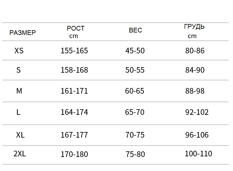This screenshot has width=233, height=171.
Task: Click the height value 167-177
Action: point(74,135)
